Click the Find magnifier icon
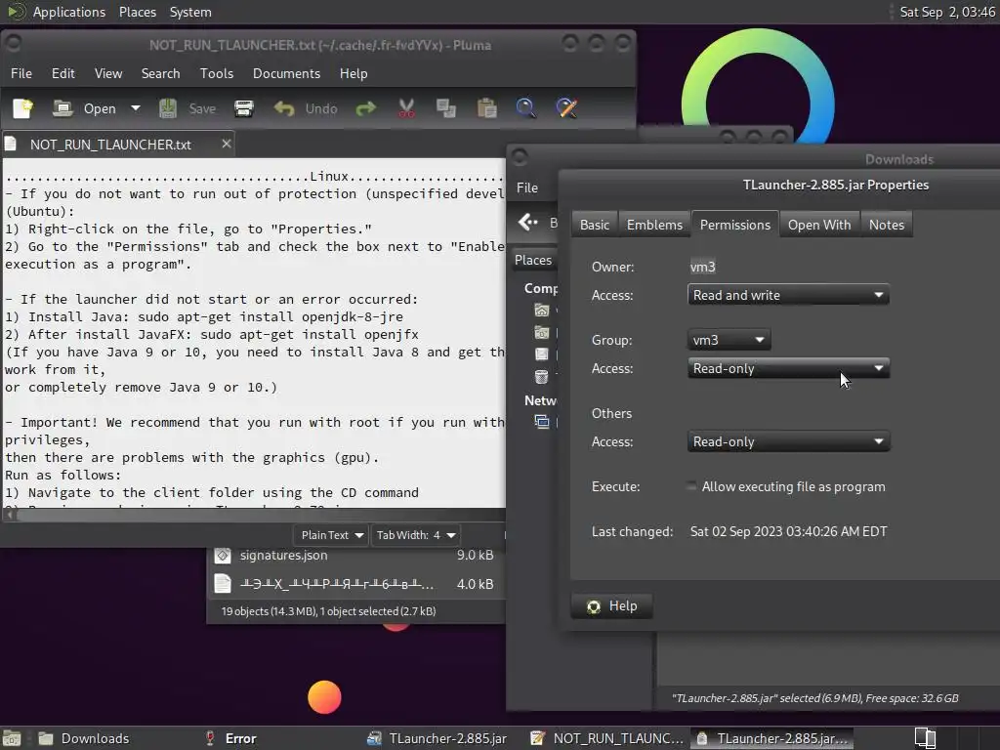This screenshot has width=1000, height=750. (x=525, y=108)
